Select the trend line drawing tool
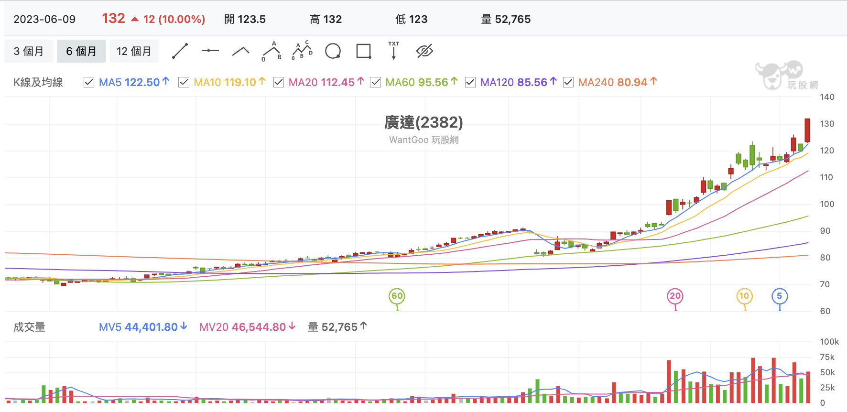Image resolution: width=847 pixels, height=412 pixels. pyautogui.click(x=180, y=51)
